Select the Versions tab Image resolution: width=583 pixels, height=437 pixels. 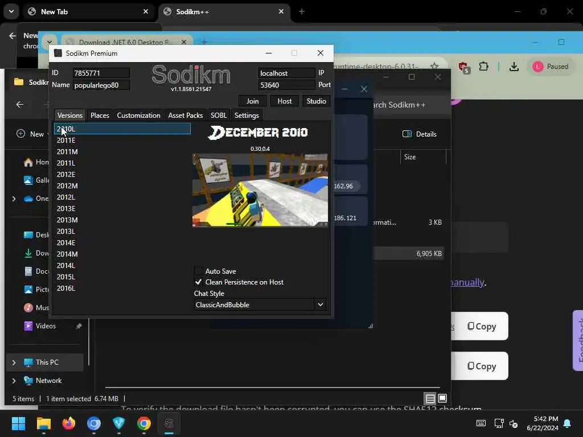pyautogui.click(x=70, y=115)
